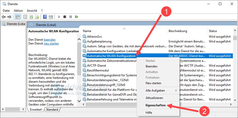Select 'Benutzerdienst für die Plattform' row
This screenshot has height=118, width=238.
pyautogui.click(x=109, y=90)
